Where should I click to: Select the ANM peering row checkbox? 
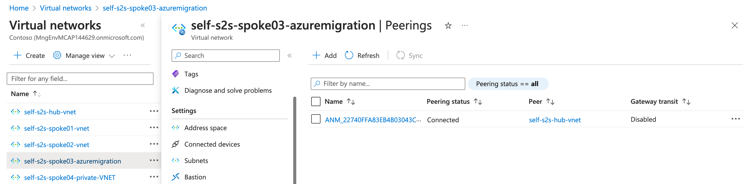pyautogui.click(x=316, y=119)
